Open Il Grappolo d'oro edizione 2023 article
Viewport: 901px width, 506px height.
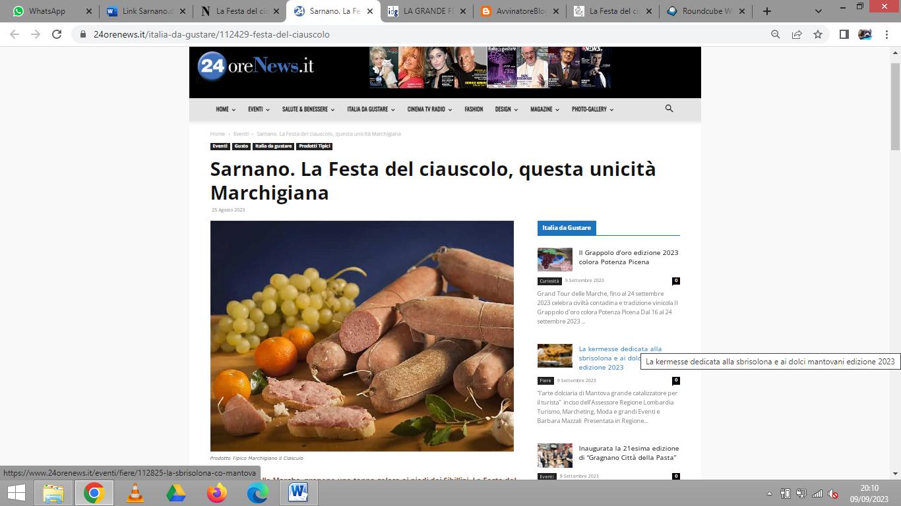point(629,257)
